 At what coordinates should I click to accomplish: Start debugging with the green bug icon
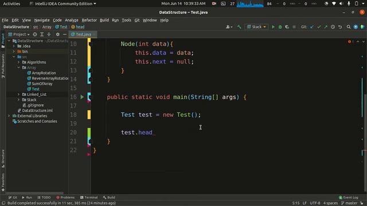click(x=280, y=27)
